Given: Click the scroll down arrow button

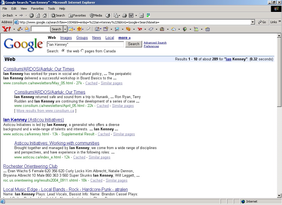Looking at the screenshot, I should (279, 196).
